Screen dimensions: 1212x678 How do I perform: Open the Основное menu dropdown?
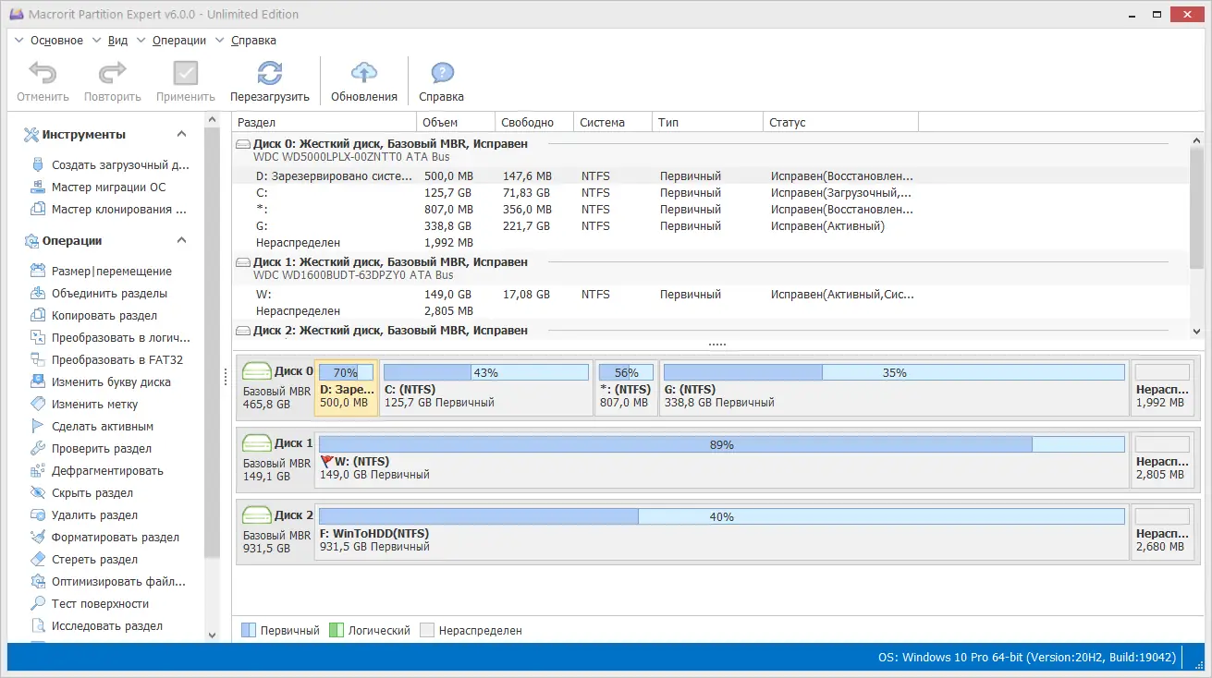tap(57, 40)
